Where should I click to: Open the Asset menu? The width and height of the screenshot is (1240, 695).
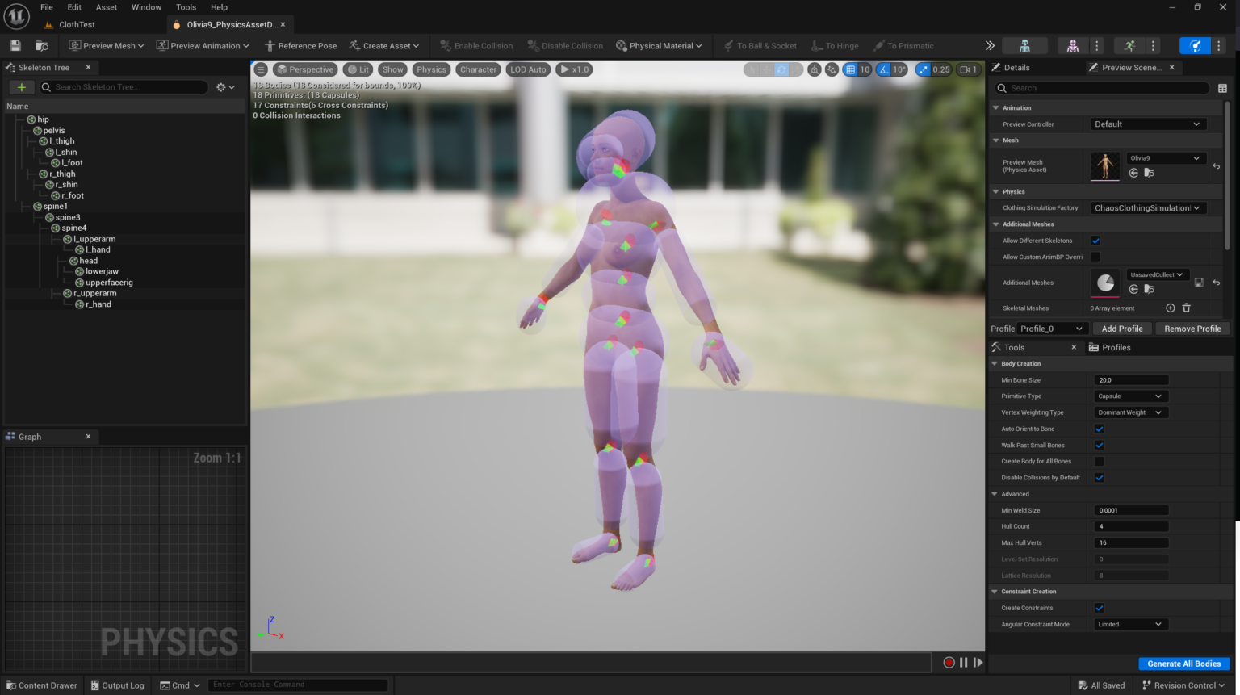106,7
